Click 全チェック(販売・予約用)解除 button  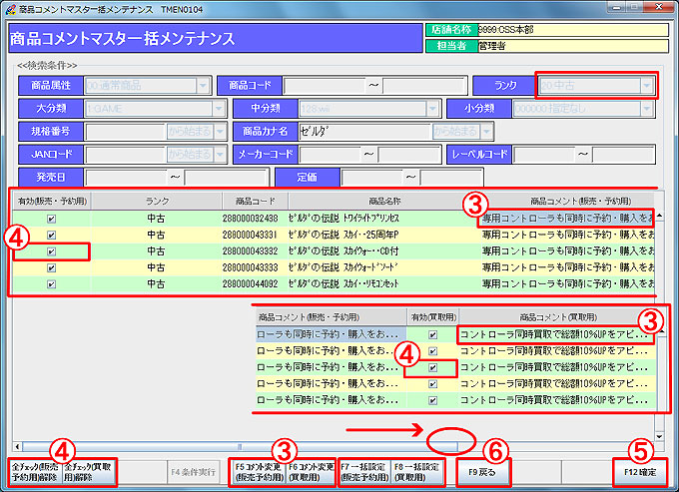(35, 469)
